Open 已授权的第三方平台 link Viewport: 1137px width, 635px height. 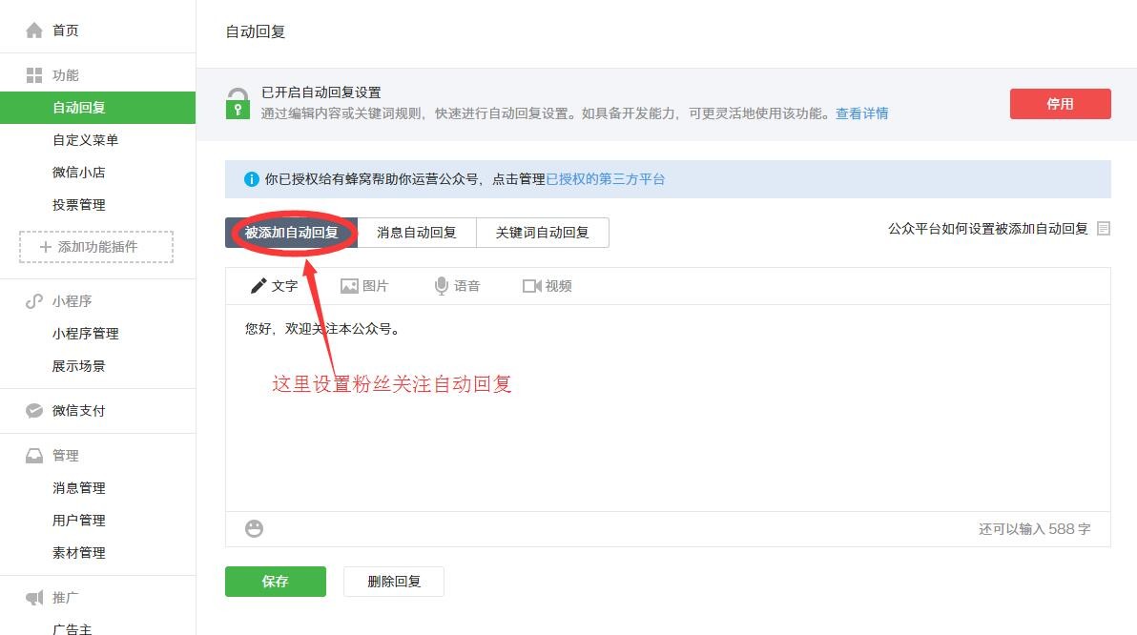pyautogui.click(x=606, y=179)
